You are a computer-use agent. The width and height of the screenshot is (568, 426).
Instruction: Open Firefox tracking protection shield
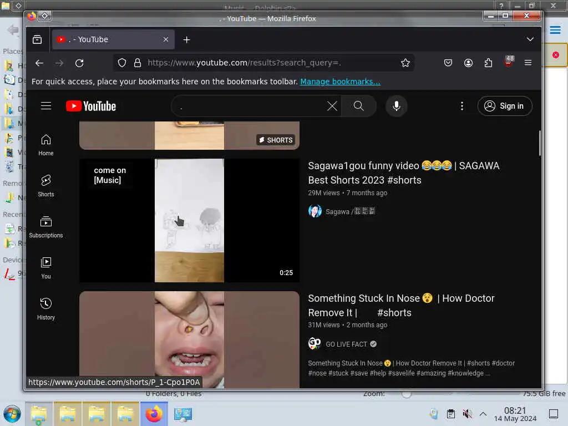[122, 63]
